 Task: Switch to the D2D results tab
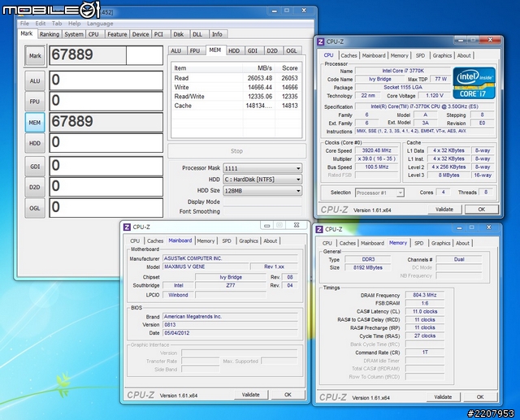click(x=272, y=50)
